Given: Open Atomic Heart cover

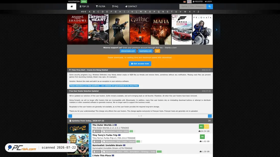Looking at the screenshot, I should (99, 30).
